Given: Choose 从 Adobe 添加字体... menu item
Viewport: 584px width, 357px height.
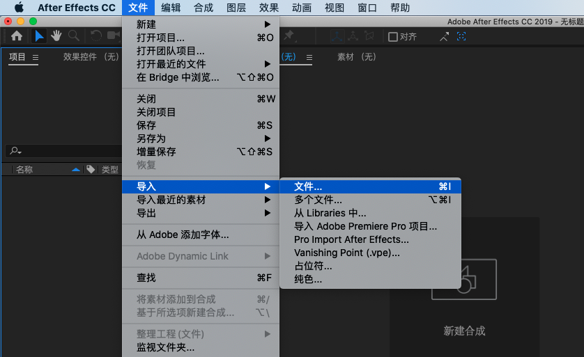Looking at the screenshot, I should coord(201,235).
